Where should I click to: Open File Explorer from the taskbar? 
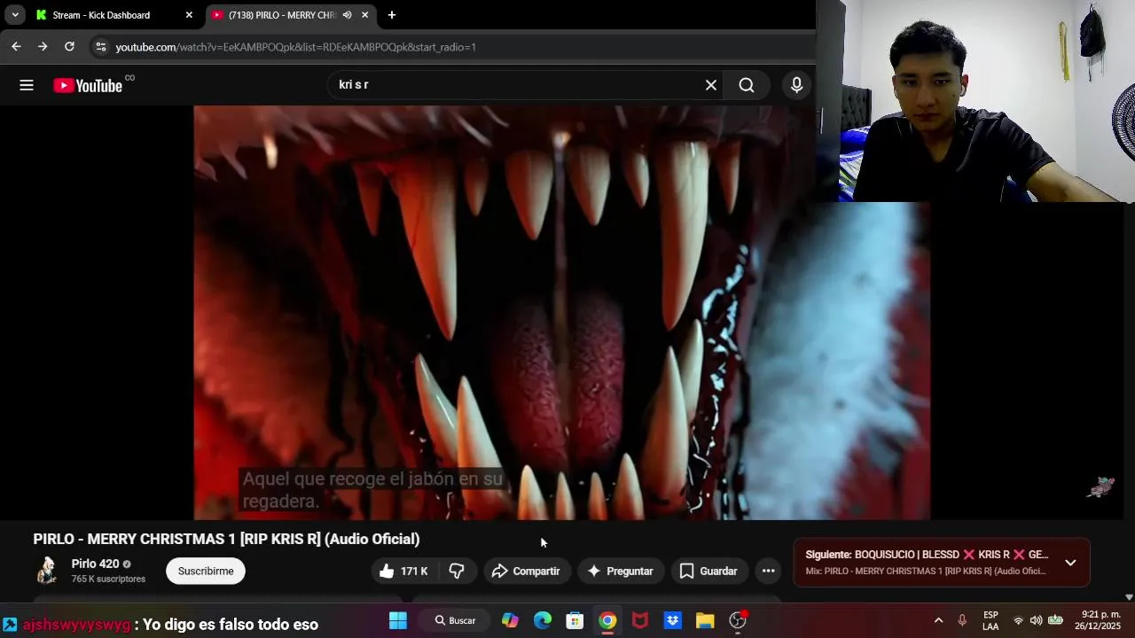(705, 620)
